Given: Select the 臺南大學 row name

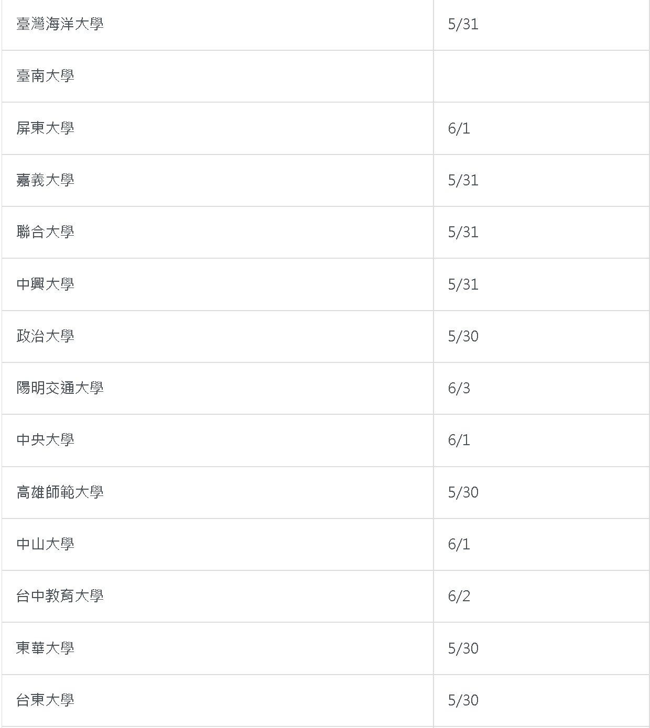Looking at the screenshot, I should 45,76.
